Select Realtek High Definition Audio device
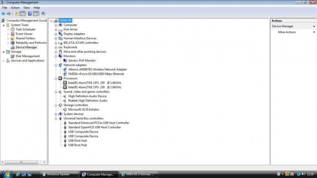This screenshot has height=178, width=317. 87,101
